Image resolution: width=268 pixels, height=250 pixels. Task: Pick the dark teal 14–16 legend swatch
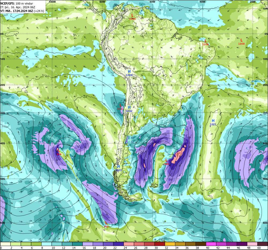[77, 244]
